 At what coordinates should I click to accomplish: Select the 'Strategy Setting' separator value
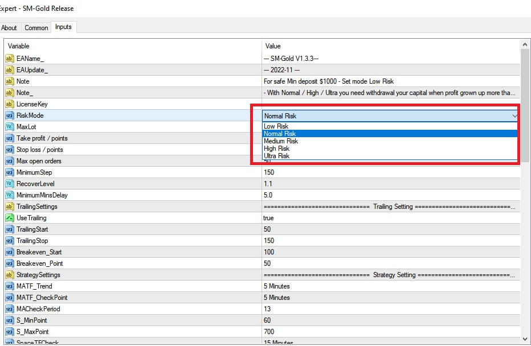coord(391,275)
